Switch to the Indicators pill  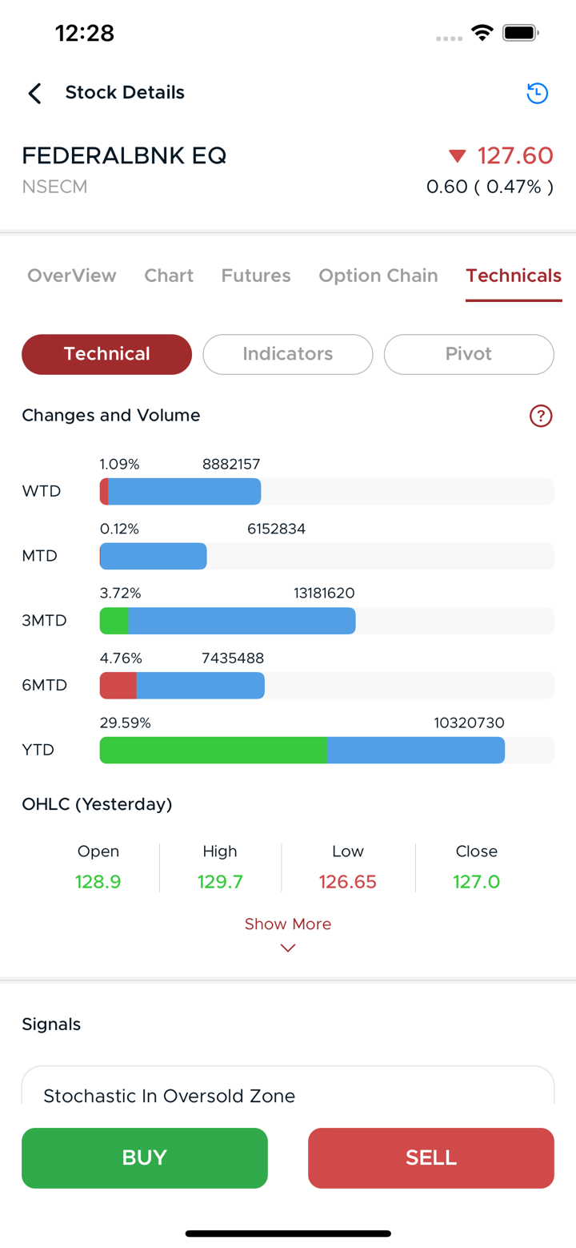tap(288, 354)
